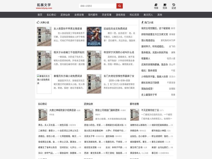Click cover thumbnail of 女人夜里你不乖

click(44, 37)
